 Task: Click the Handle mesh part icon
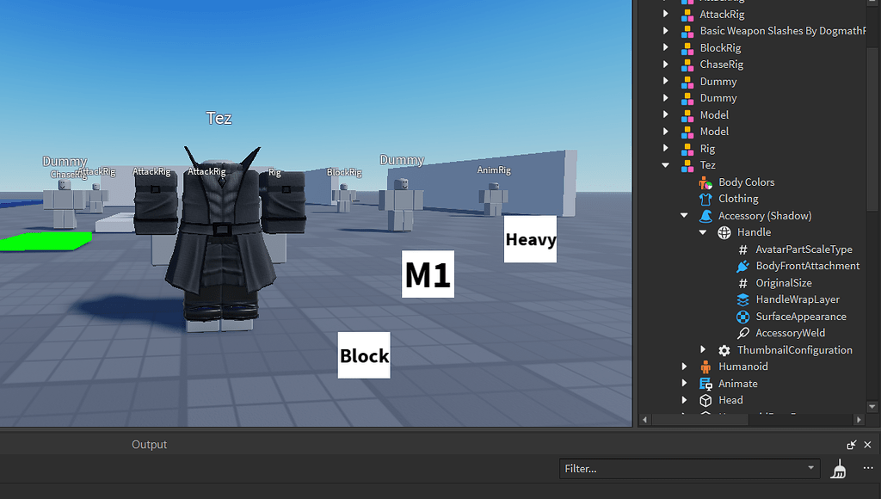[724, 232]
